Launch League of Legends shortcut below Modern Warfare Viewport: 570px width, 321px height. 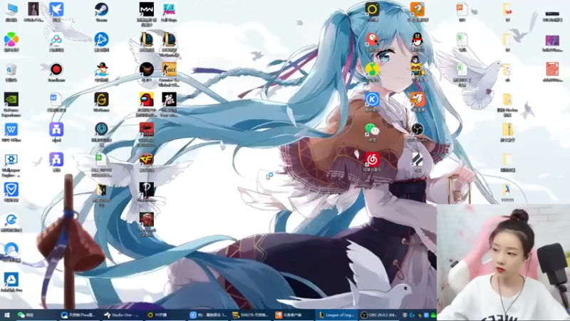147,40
